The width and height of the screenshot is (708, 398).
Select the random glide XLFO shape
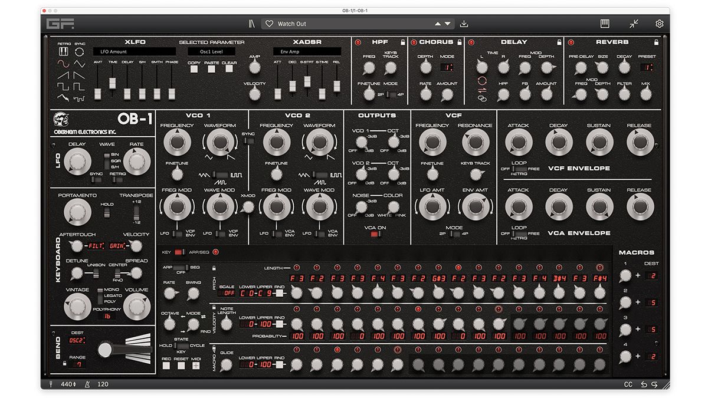[x=63, y=97]
